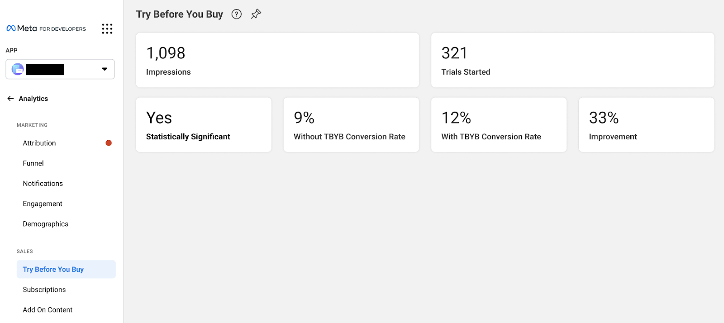Click the help question mark icon
The height and width of the screenshot is (323, 724).
tap(236, 14)
